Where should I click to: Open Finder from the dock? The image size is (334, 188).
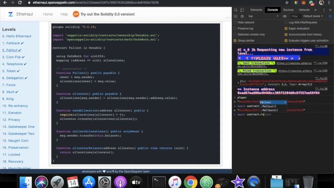coord(26,182)
